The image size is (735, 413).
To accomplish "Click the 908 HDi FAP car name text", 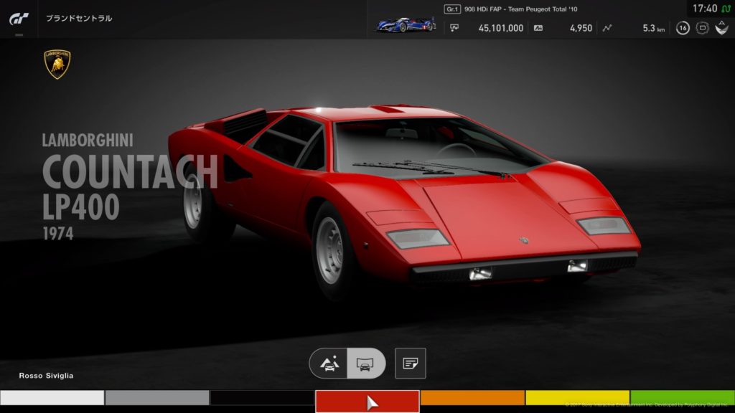I will point(521,9).
